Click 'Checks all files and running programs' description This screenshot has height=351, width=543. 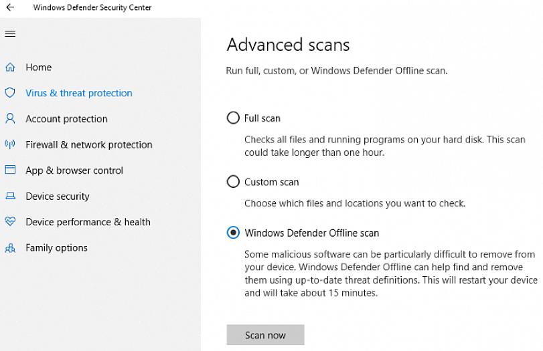(385, 146)
